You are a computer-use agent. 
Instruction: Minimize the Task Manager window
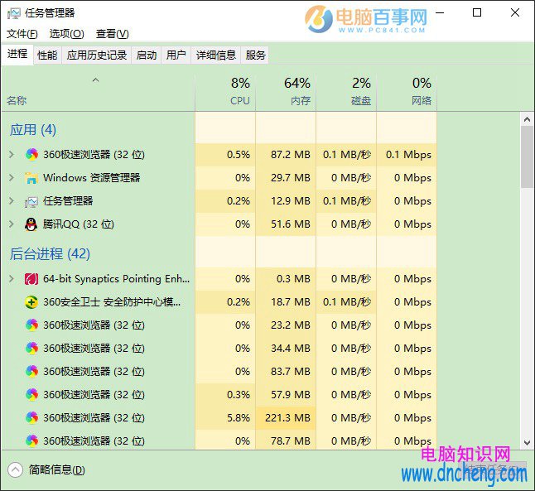coord(440,13)
